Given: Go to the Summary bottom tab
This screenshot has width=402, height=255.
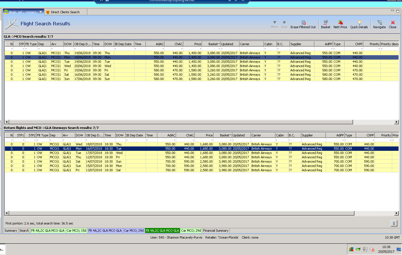Looking at the screenshot, I should tap(11, 231).
